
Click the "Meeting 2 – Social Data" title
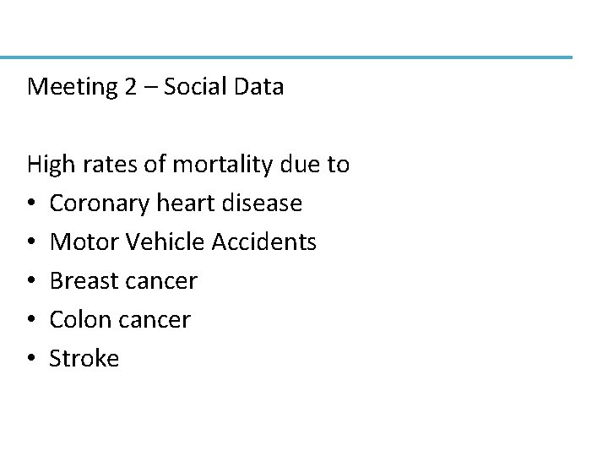155,86
